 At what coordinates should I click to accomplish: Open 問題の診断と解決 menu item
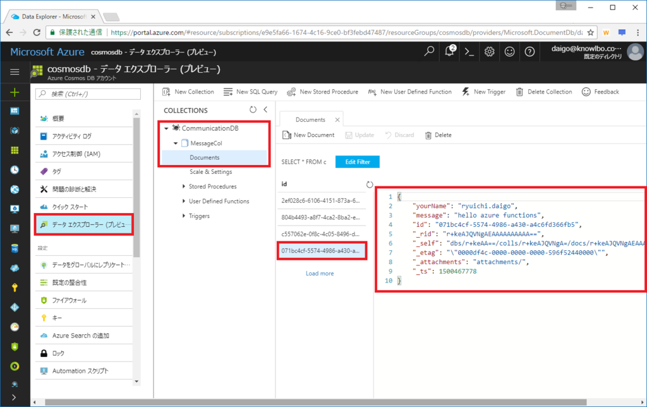click(84, 189)
